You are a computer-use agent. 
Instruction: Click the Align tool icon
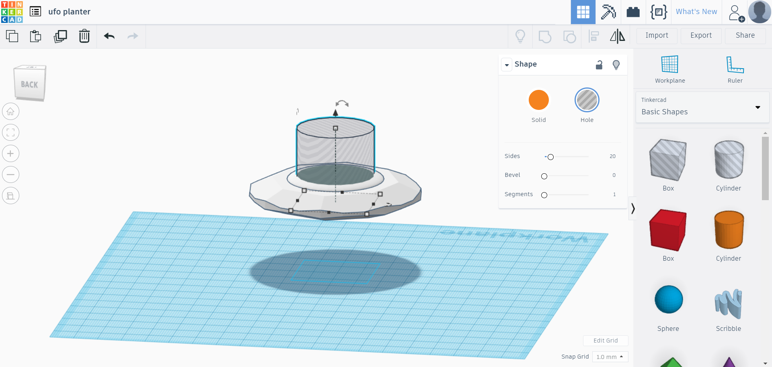click(x=593, y=36)
